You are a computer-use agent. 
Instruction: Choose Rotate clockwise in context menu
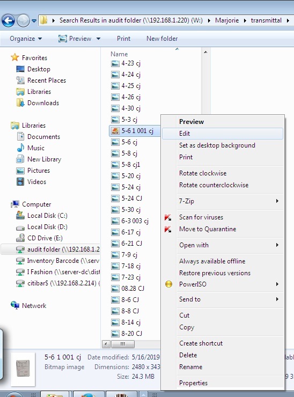pyautogui.click(x=222, y=173)
